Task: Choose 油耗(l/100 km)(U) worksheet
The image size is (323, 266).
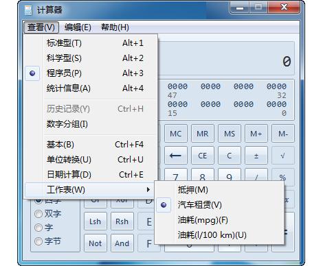Action: [219, 235]
